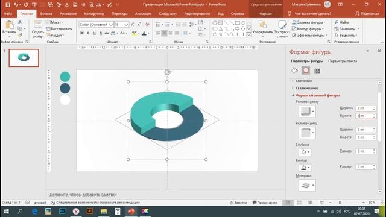Open the Заливка фигуры fill dropdown
Image resolution: width=386 pixels, height=217 pixels.
[x=308, y=22]
